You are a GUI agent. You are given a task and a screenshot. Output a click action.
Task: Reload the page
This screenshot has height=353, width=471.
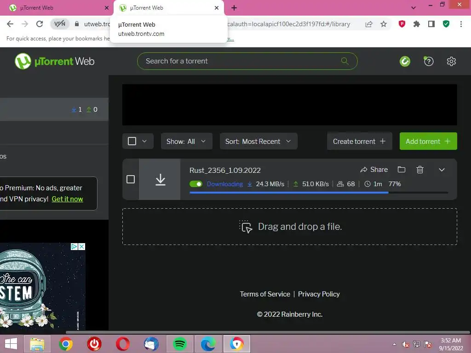(x=40, y=24)
